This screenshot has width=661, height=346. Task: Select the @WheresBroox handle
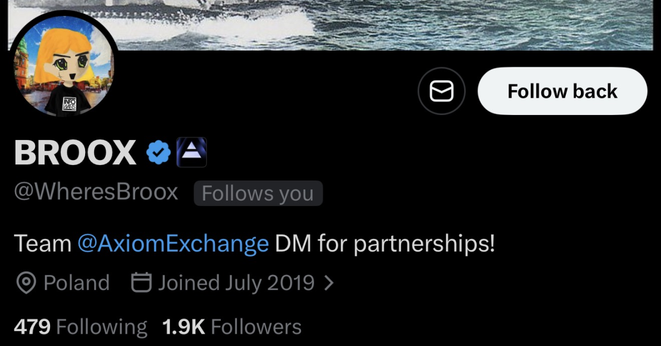(95, 192)
